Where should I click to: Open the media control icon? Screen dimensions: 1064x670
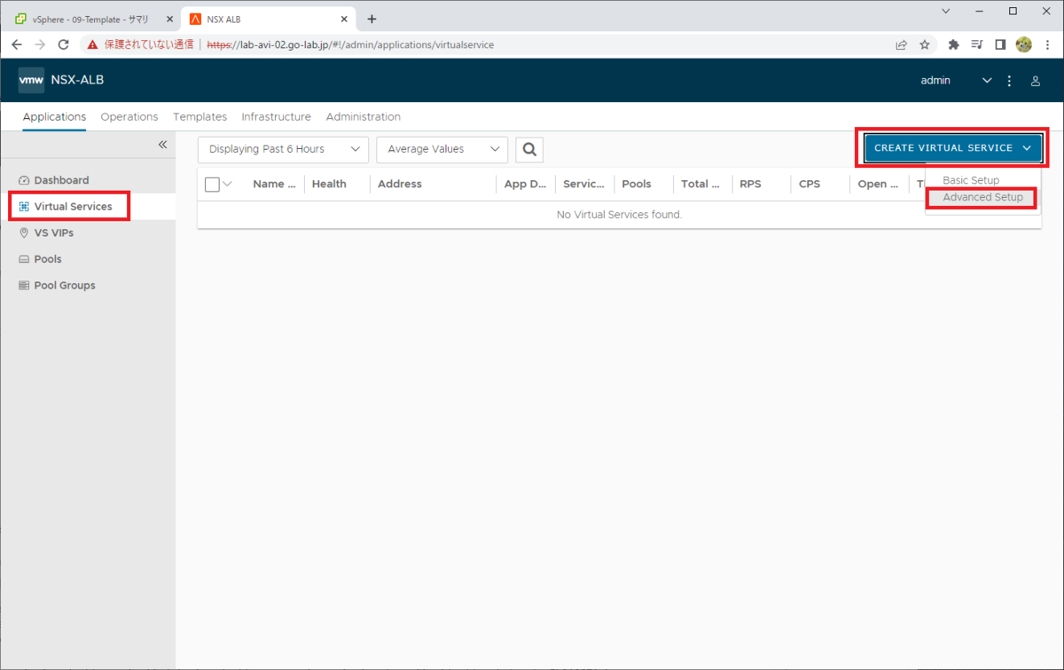click(977, 44)
